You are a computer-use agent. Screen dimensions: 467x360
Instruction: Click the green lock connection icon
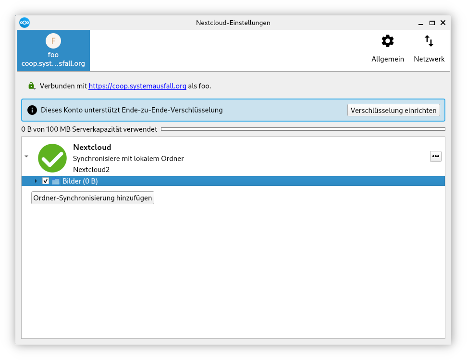pyautogui.click(x=32, y=86)
